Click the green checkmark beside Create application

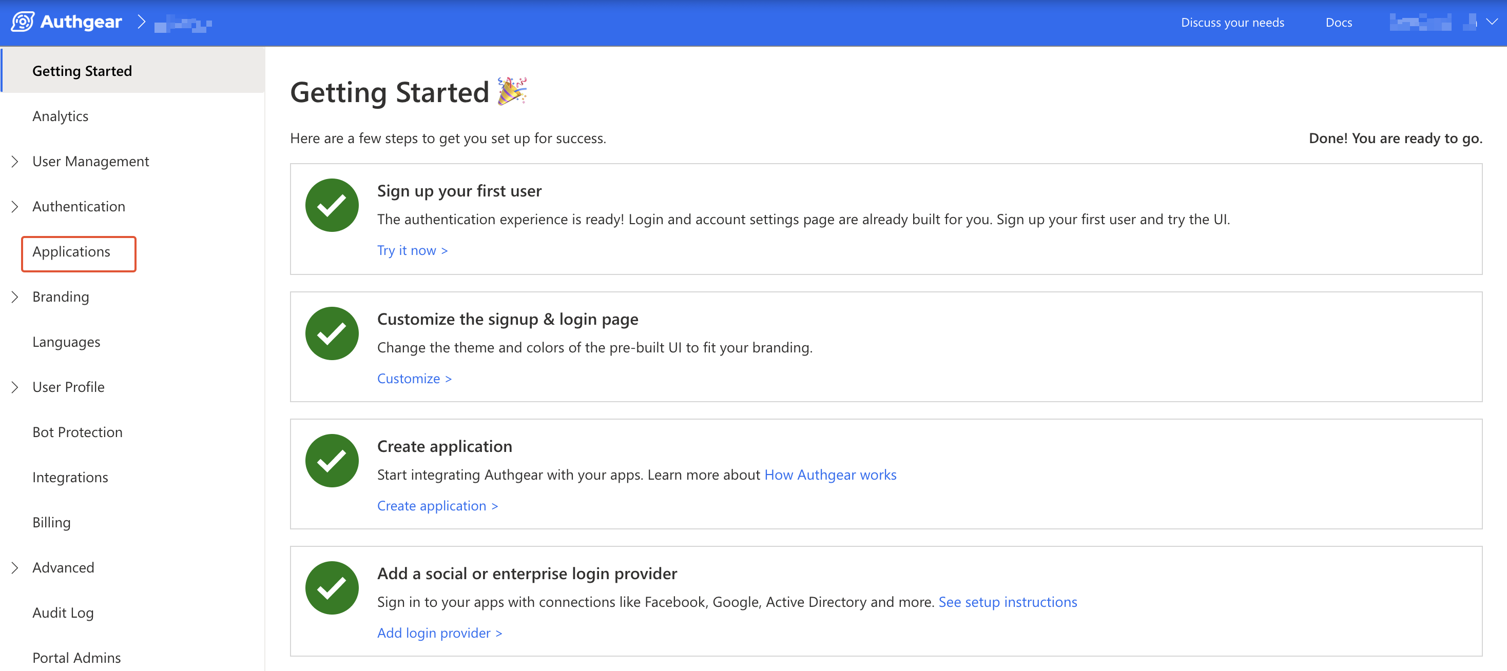(x=332, y=461)
